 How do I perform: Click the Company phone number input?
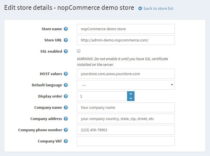click(x=126, y=130)
